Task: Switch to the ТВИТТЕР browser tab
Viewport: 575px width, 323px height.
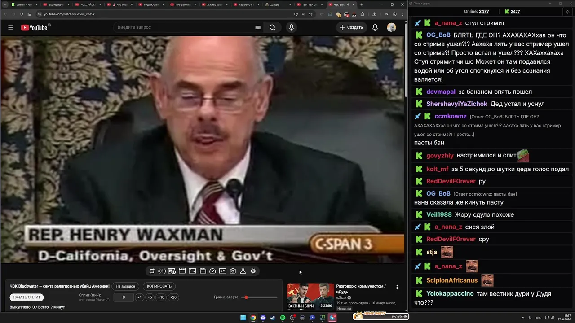Action: [x=309, y=4]
